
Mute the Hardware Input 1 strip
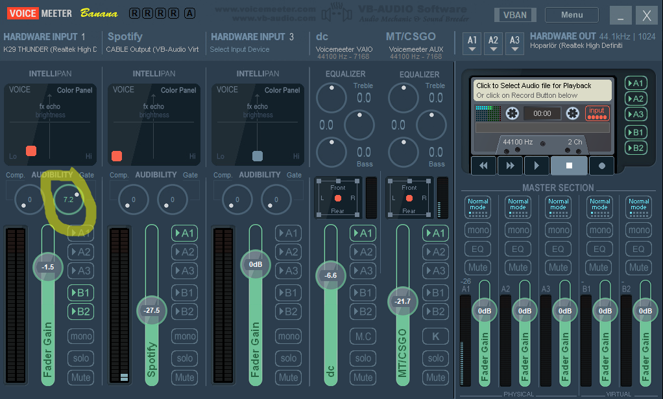80,377
